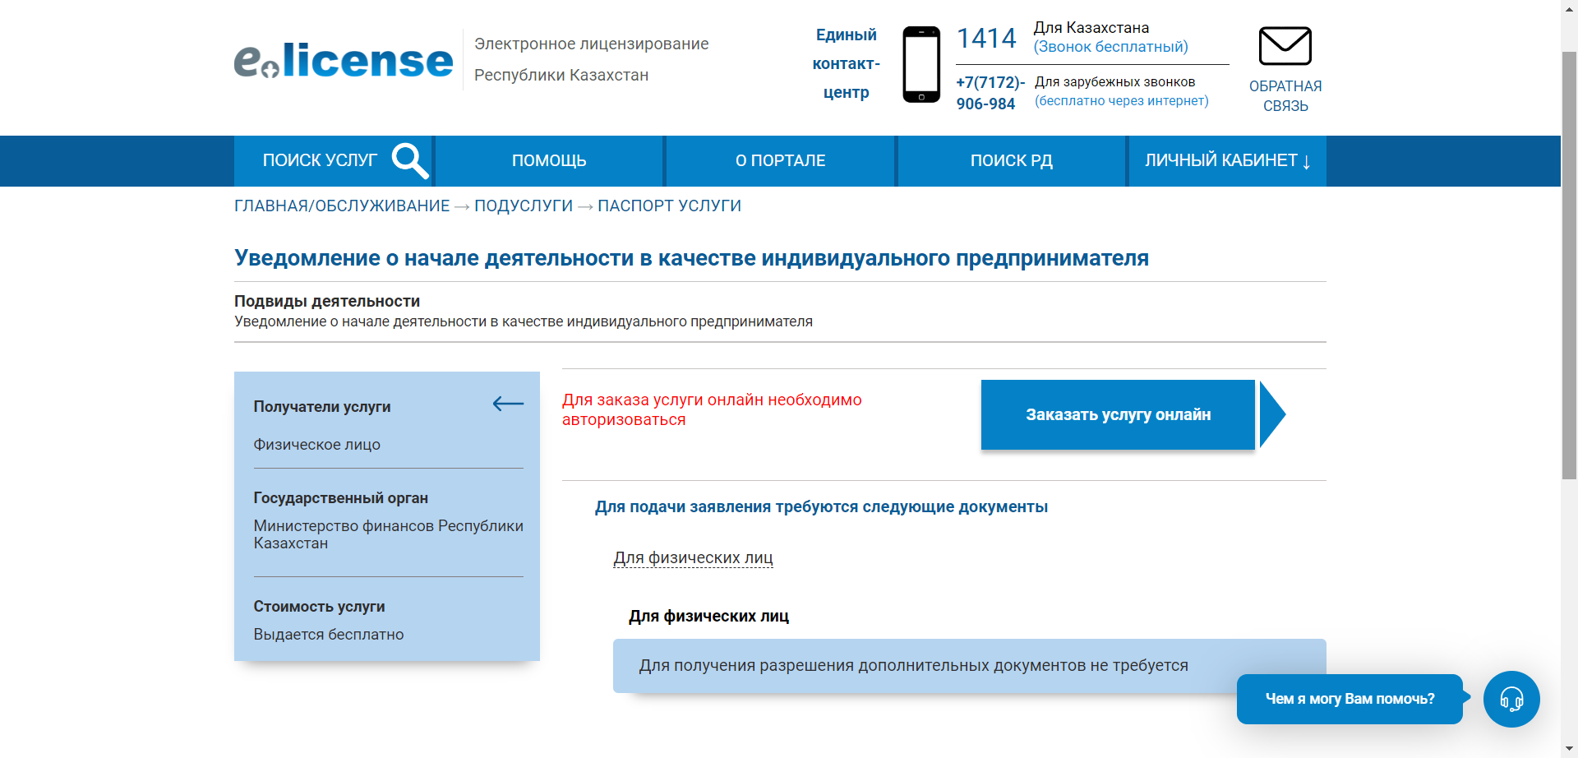This screenshot has width=1578, height=758.
Task: Open ПОИСК РД menu item
Action: pos(1012,161)
